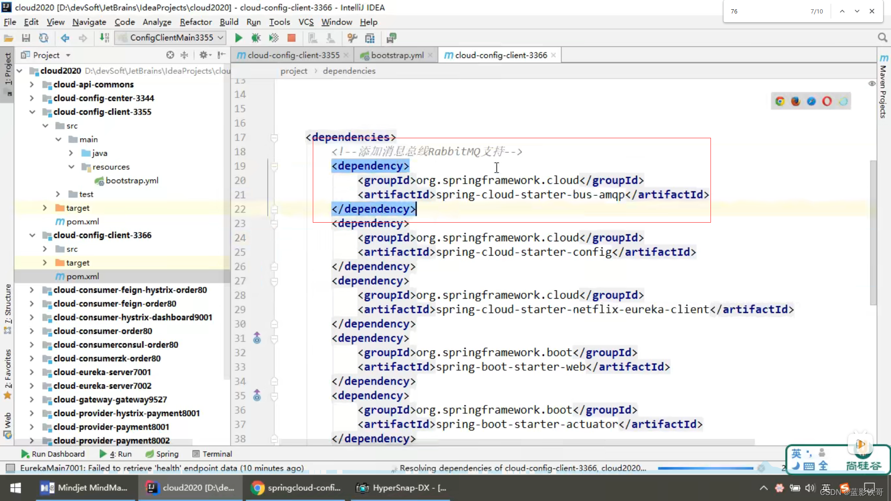Open file using the folder icon in toolbar
Viewport: 891px width, 501px height.
tap(8, 38)
